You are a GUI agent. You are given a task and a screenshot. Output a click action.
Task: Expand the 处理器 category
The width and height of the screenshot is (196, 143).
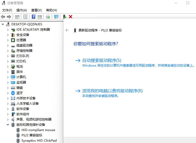(x=8, y=40)
